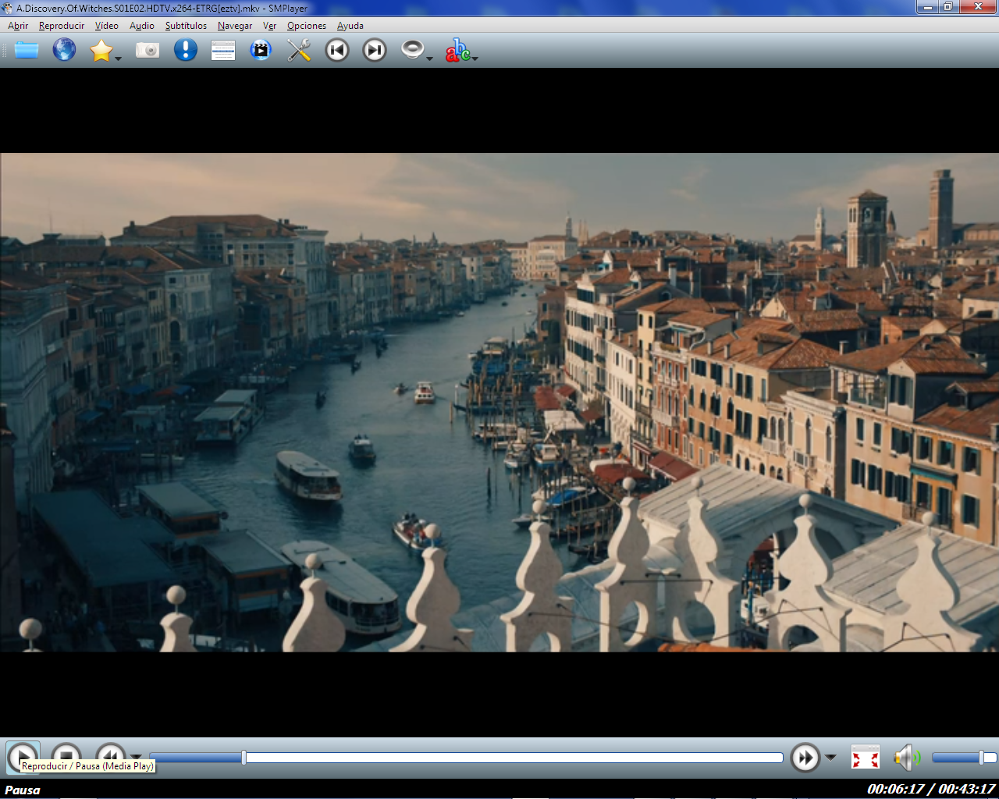This screenshot has height=799, width=999.
Task: Click the film clapperboard toolbar icon
Action: point(261,51)
